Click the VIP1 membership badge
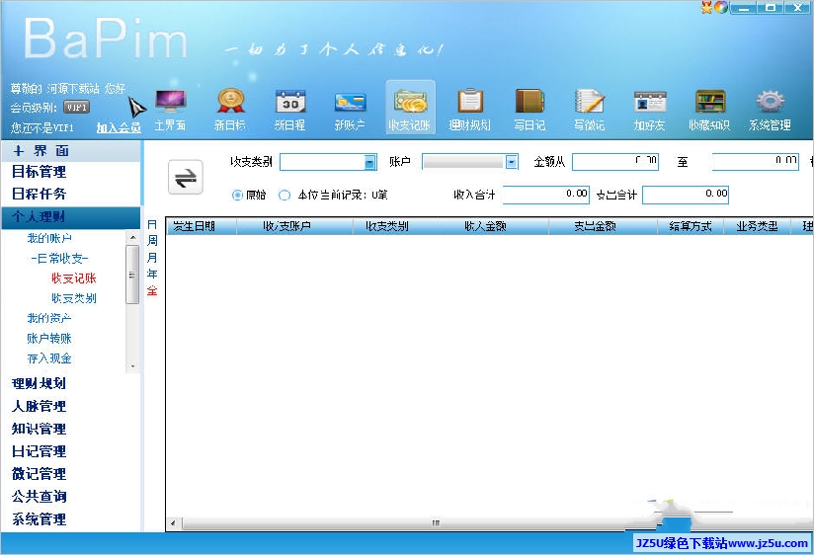Screen dimensions: 814x555 click(76, 108)
